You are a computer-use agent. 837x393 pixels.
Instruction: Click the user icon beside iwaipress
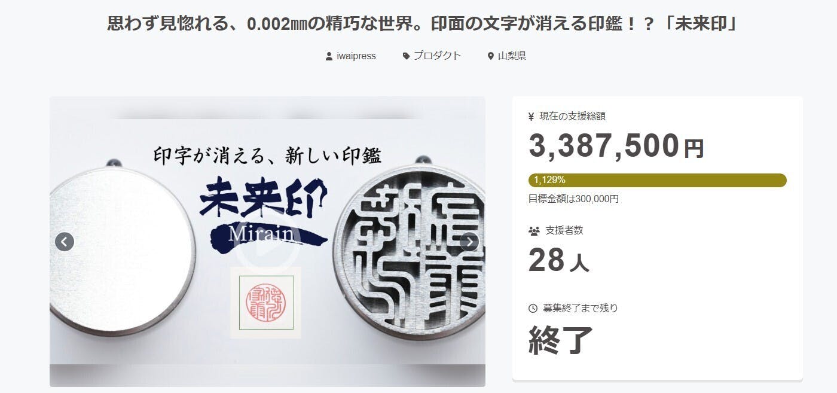(x=329, y=56)
